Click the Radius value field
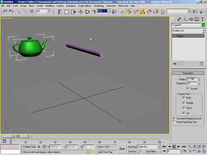This screenshot has height=155, width=207. point(192,79)
